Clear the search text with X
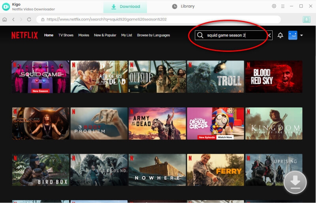Image resolution: width=316 pixels, height=203 pixels. 269,35
